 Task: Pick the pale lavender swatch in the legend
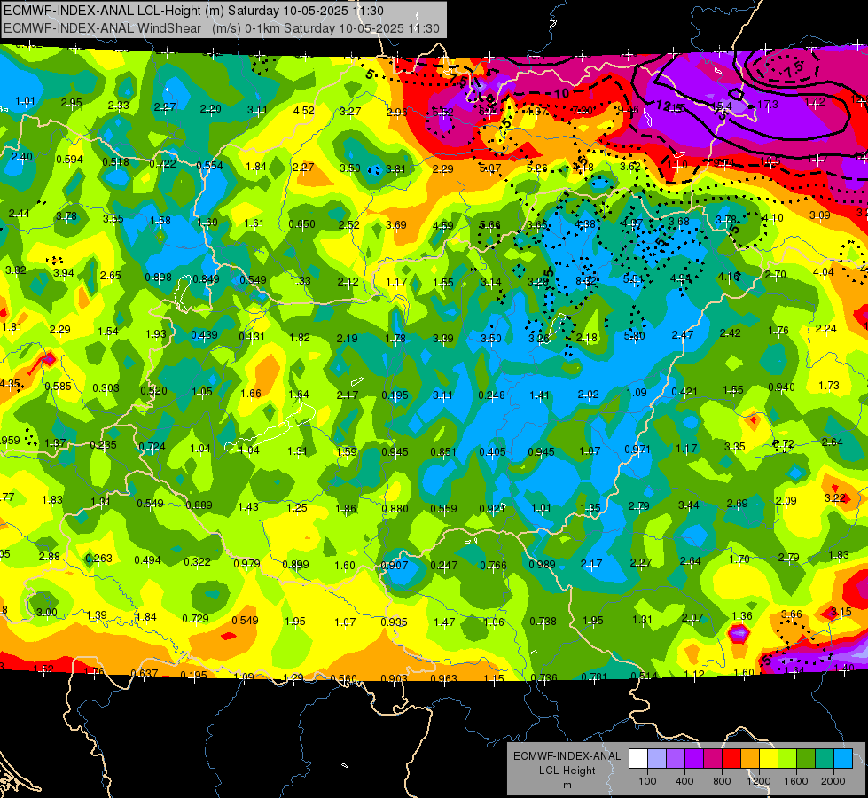[657, 759]
